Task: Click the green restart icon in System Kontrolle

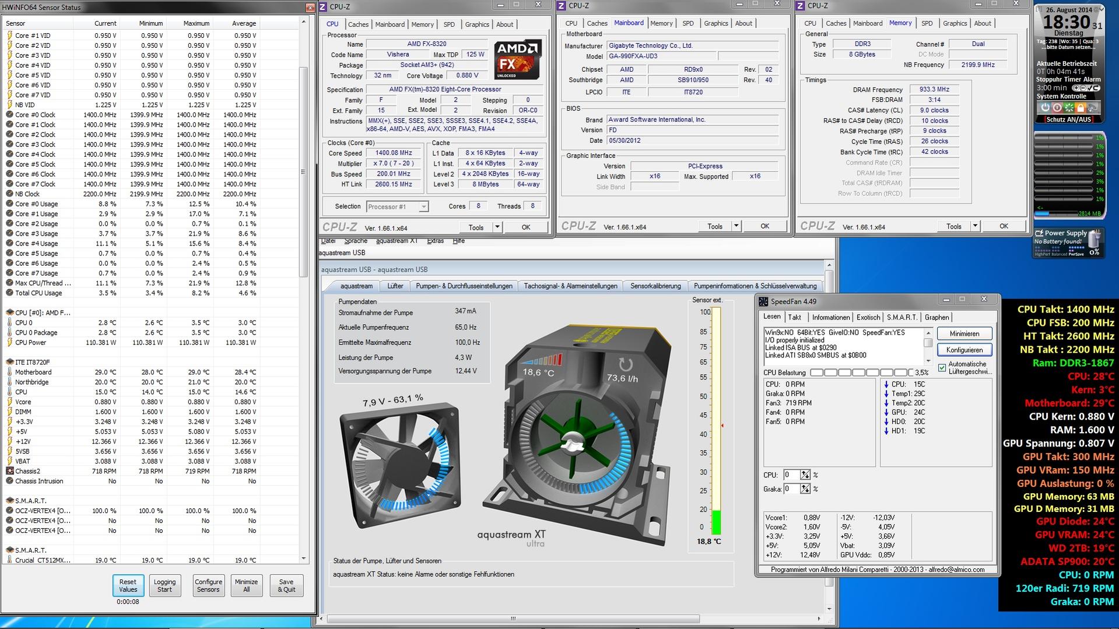Action: click(x=1069, y=108)
